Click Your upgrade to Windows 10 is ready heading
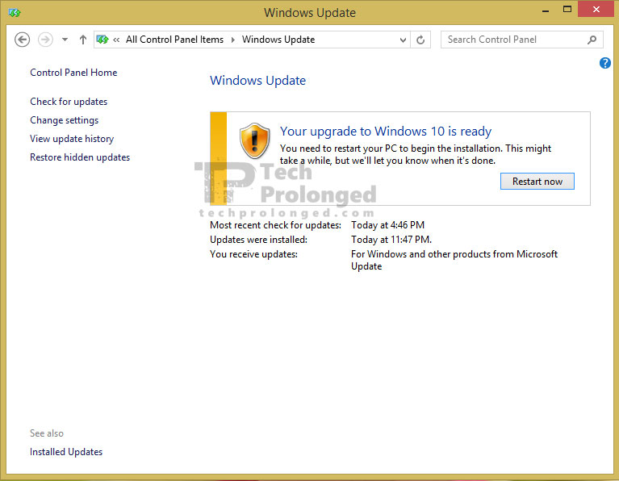The image size is (619, 481). (386, 131)
